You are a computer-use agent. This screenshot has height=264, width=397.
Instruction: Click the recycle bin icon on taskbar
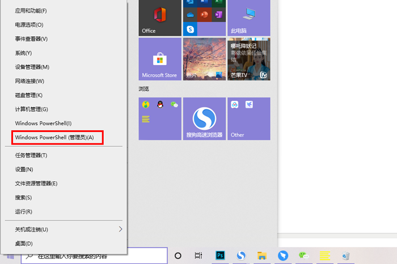(345, 256)
